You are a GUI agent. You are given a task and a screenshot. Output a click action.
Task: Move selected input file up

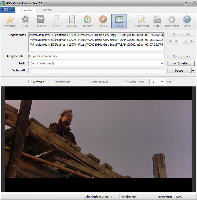pos(170,41)
